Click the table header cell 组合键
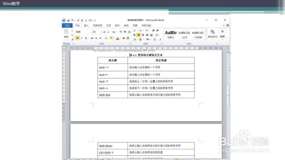Image resolution: width=285 pixels, height=160 pixels. (113, 60)
